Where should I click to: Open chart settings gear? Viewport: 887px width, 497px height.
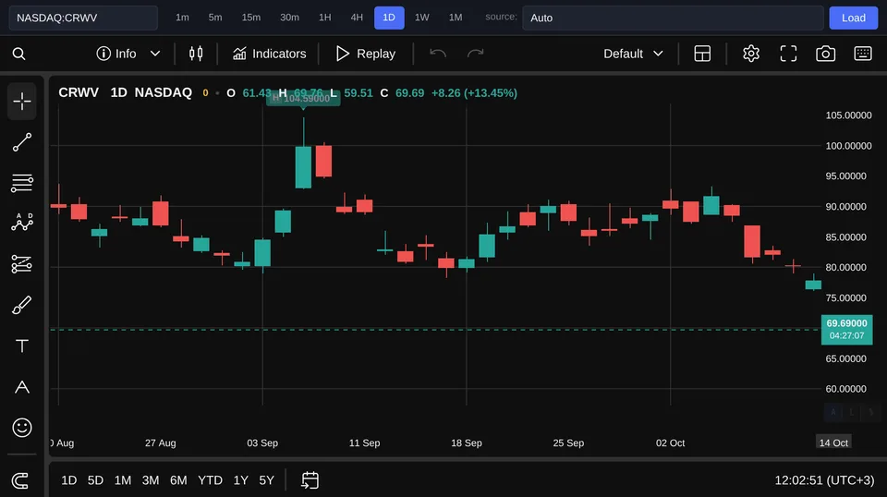point(750,54)
